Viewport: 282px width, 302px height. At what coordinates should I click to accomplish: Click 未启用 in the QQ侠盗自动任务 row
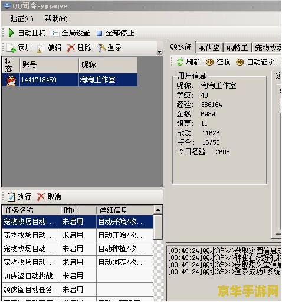73,290
